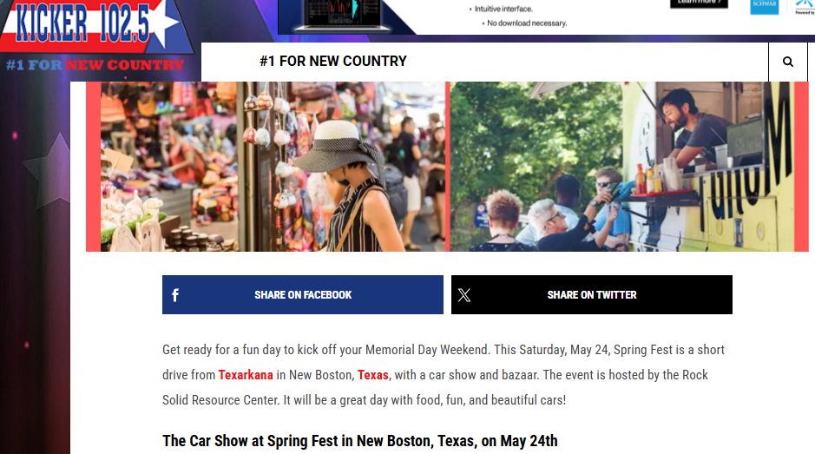The image size is (815, 454).
Task: Click the food truck photo
Action: tap(629, 166)
